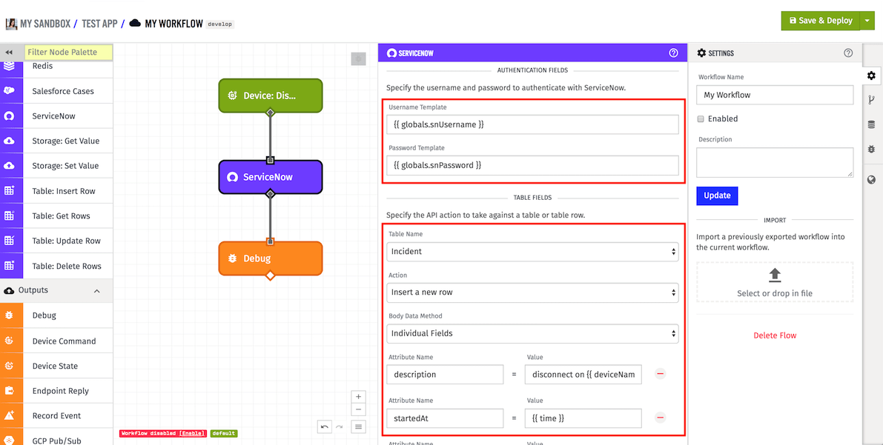Zoom in on the workflow canvas
This screenshot has width=883, height=445.
358,397
